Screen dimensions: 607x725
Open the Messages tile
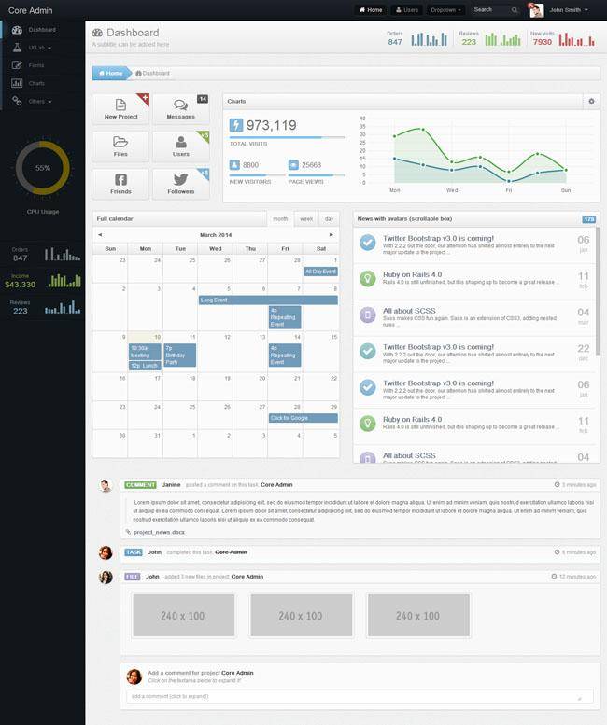pyautogui.click(x=180, y=108)
